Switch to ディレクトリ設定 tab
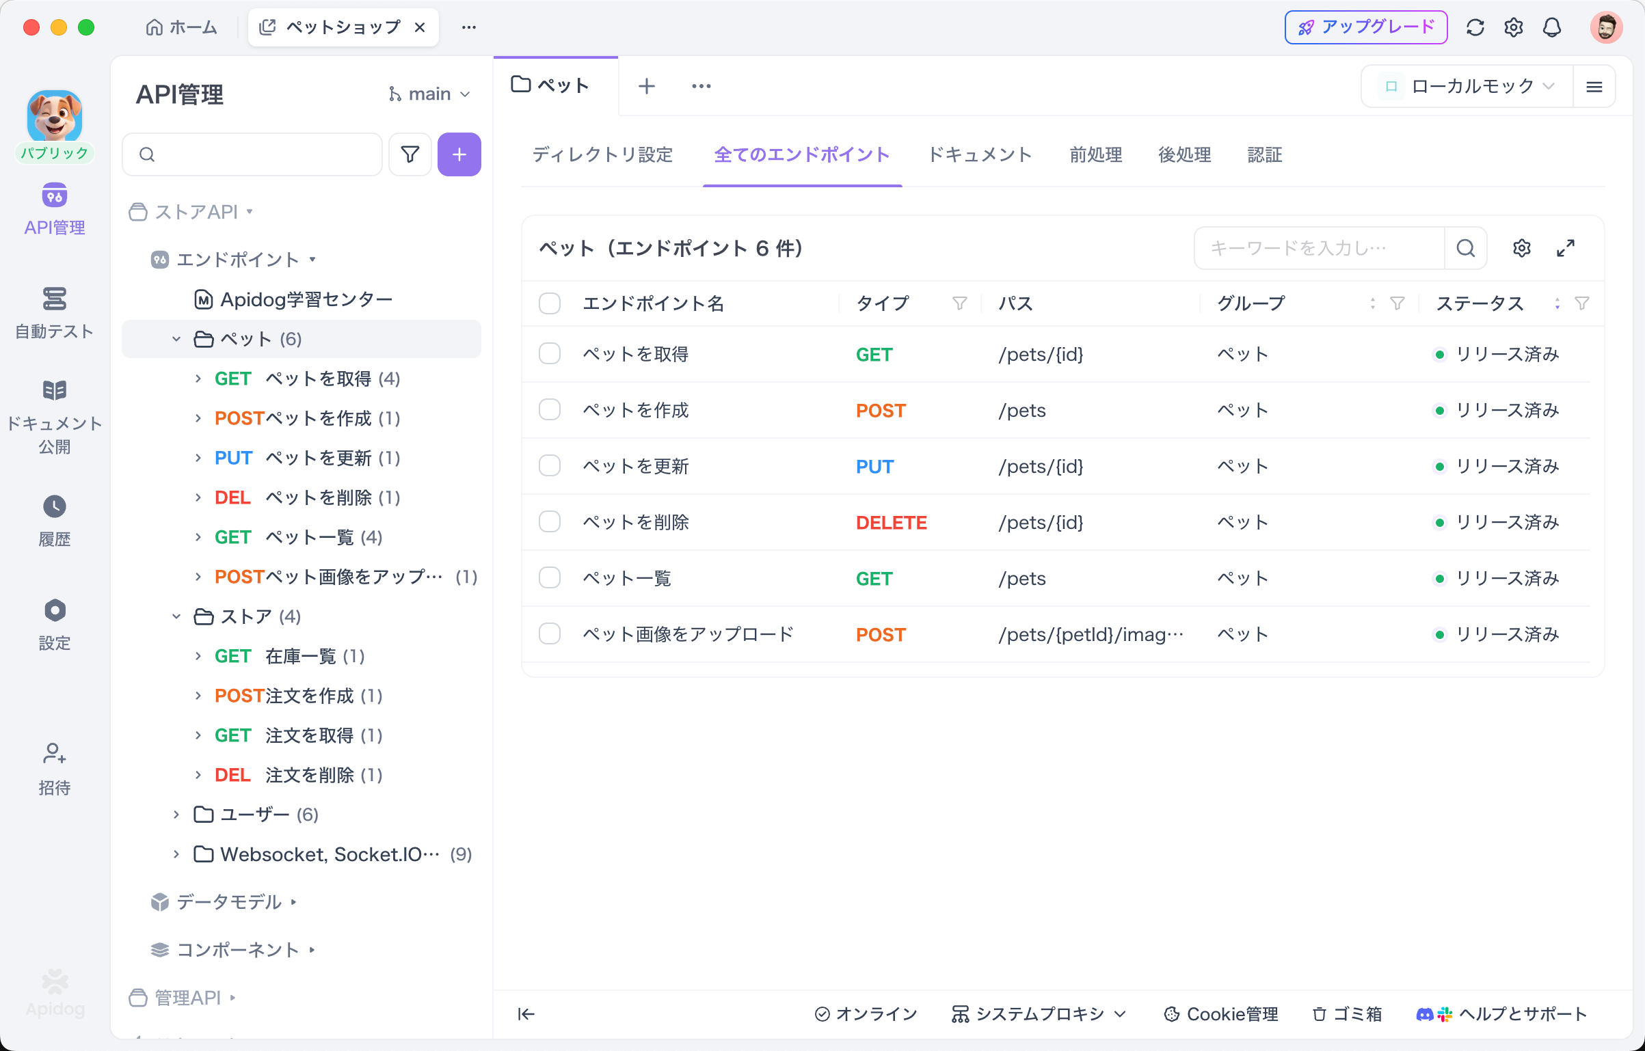This screenshot has width=1645, height=1051. pyautogui.click(x=602, y=155)
